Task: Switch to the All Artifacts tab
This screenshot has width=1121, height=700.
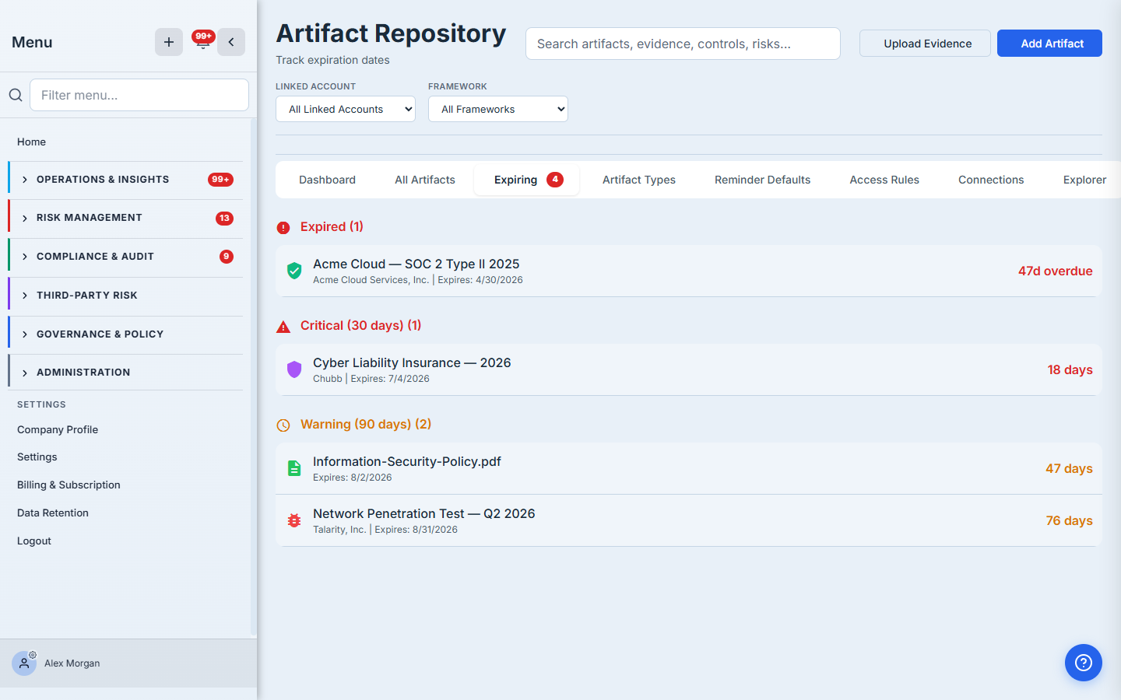Action: tap(425, 180)
